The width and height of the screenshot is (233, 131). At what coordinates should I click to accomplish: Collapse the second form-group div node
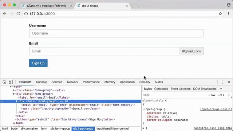point(13,94)
